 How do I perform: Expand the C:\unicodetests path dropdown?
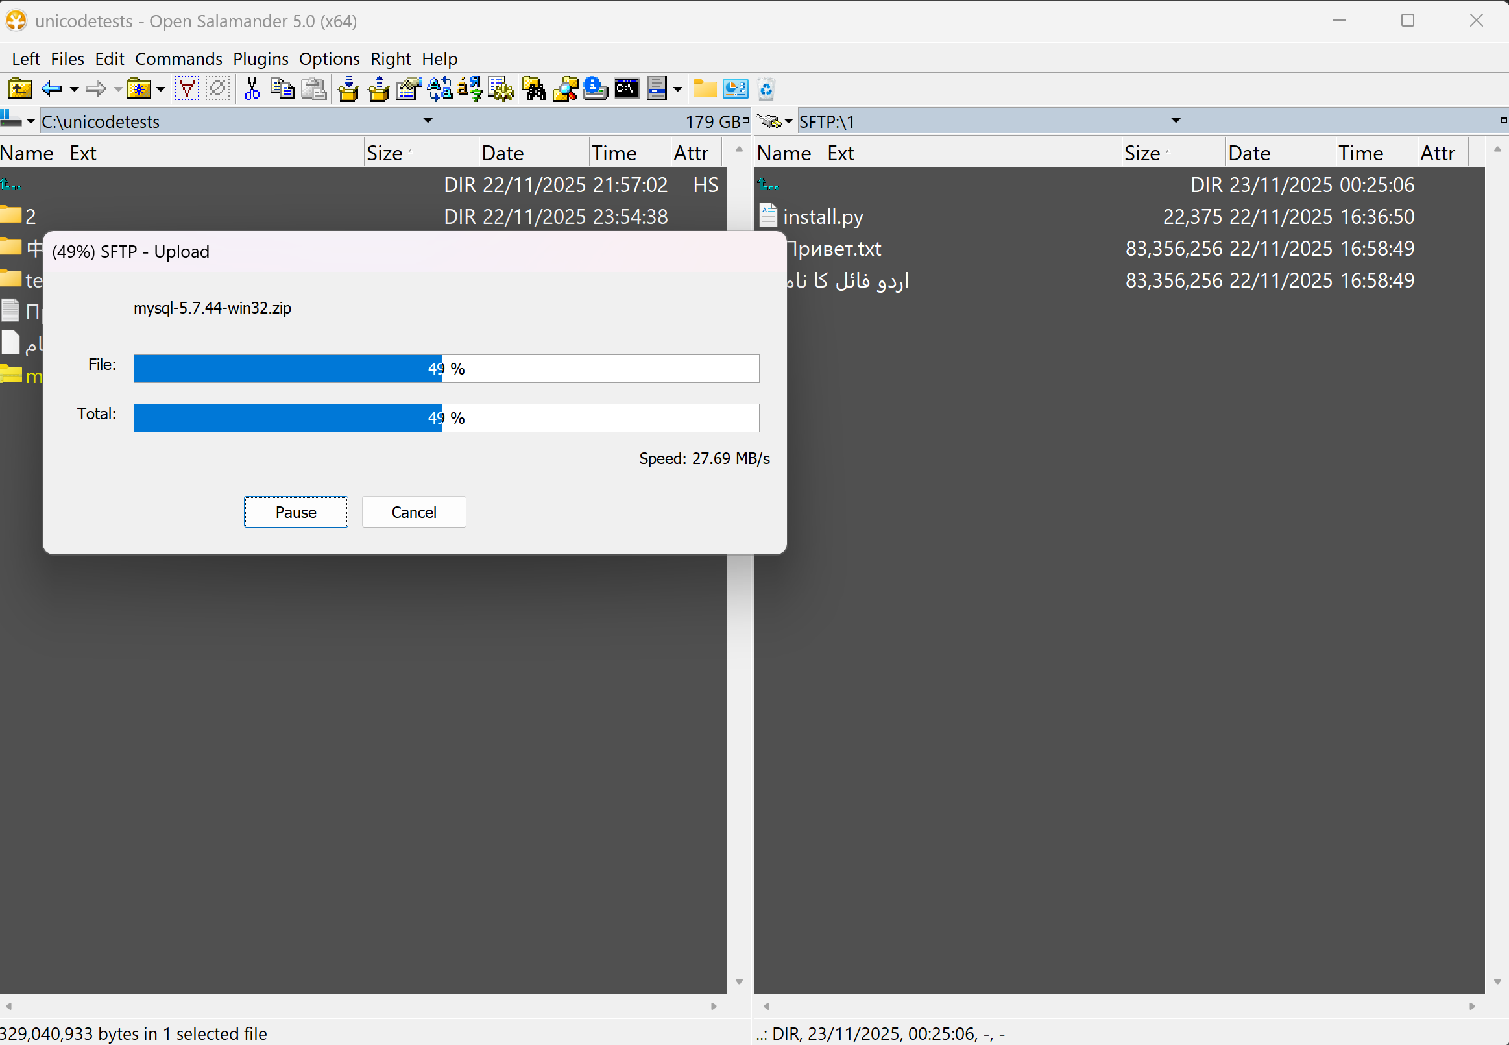[x=428, y=121]
